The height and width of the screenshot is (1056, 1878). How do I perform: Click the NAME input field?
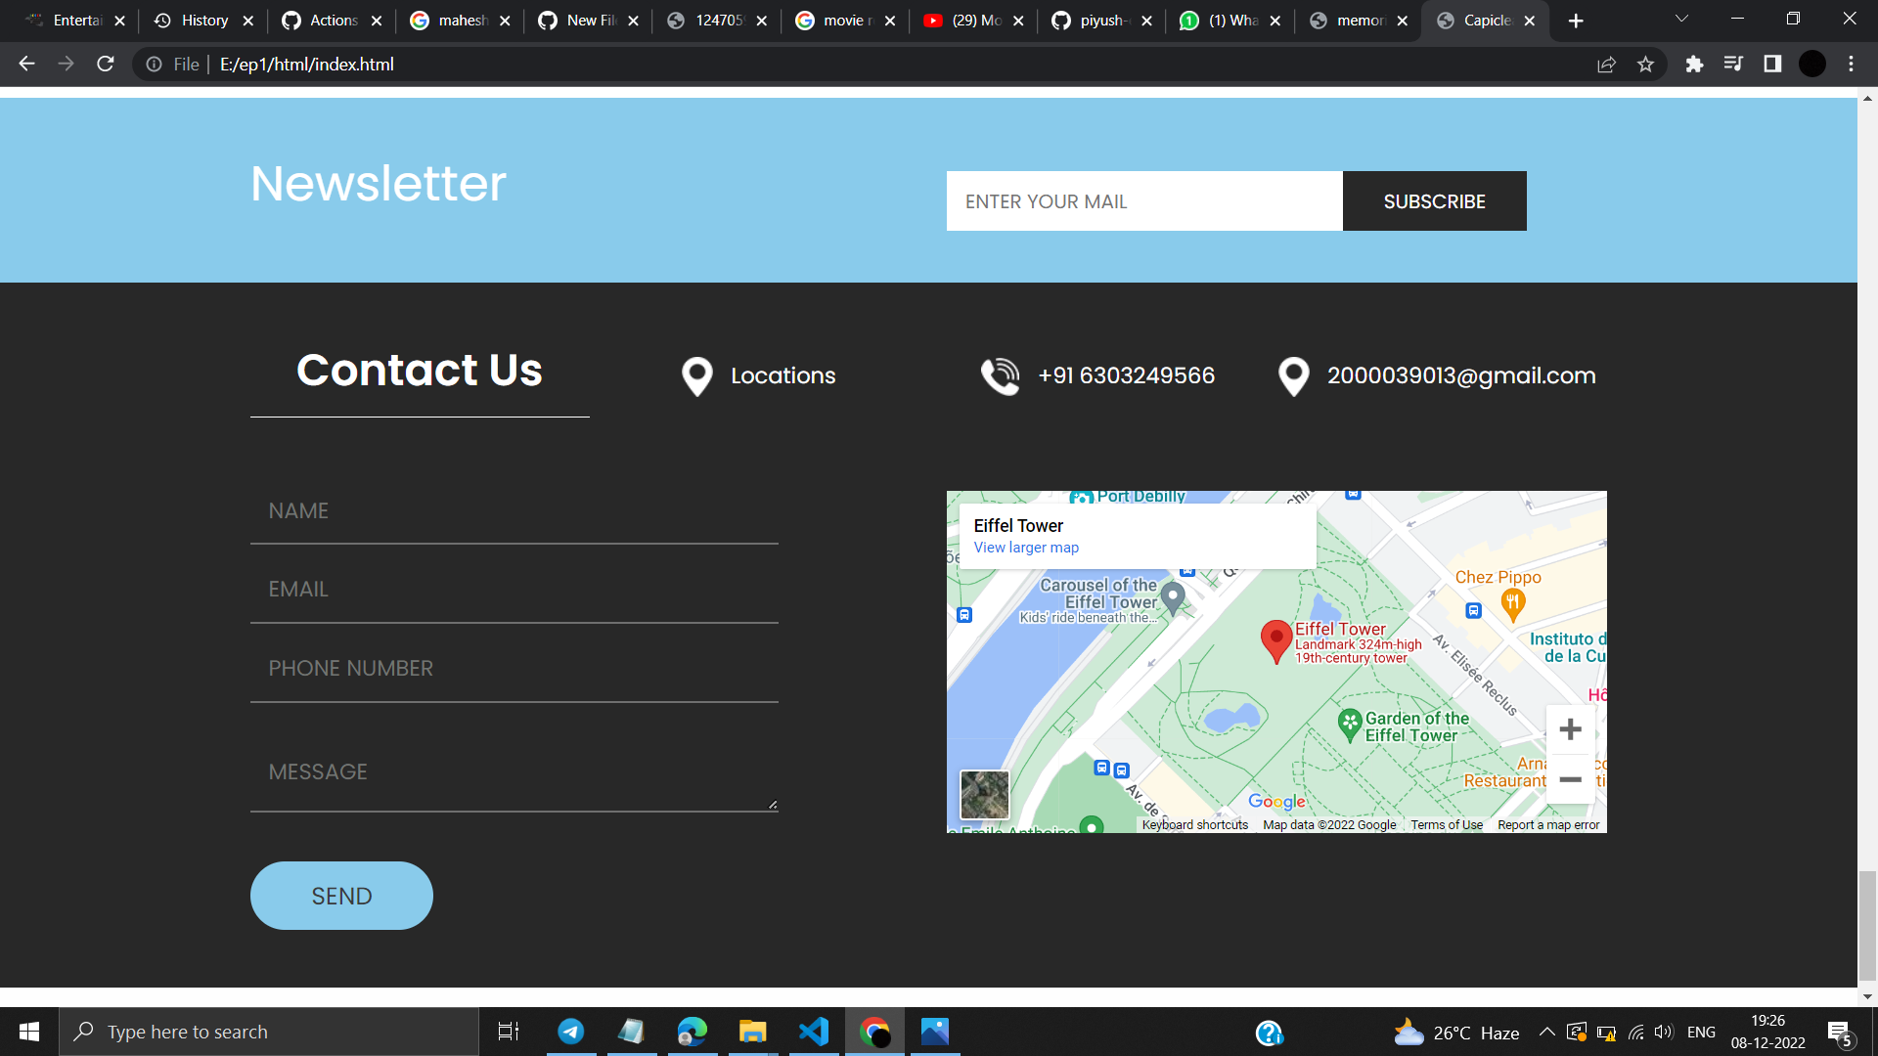coord(514,509)
